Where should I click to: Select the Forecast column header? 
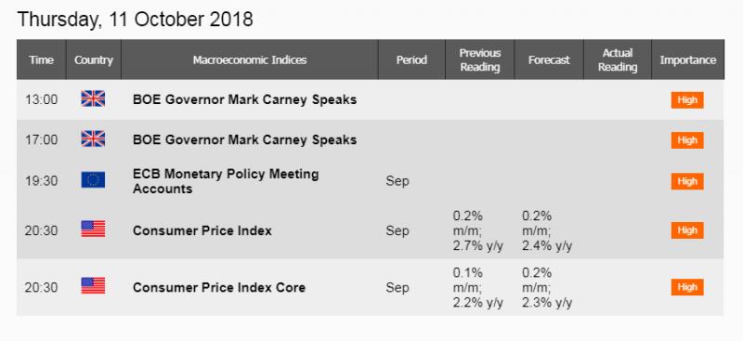tap(549, 59)
